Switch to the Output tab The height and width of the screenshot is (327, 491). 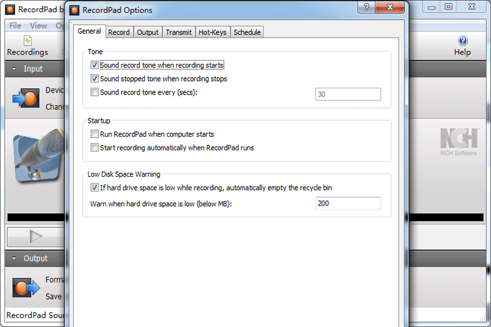(148, 33)
